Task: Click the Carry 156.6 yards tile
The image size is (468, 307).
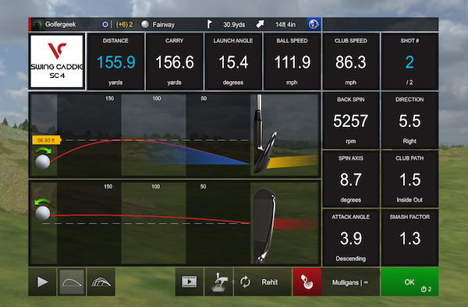Action: pyautogui.click(x=174, y=62)
